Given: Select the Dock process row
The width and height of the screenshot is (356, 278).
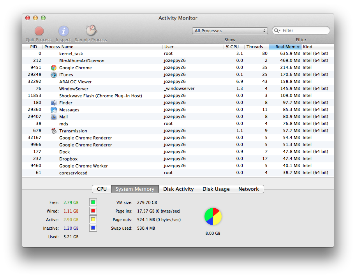Looking at the screenshot, I should pyautogui.click(x=178, y=152).
